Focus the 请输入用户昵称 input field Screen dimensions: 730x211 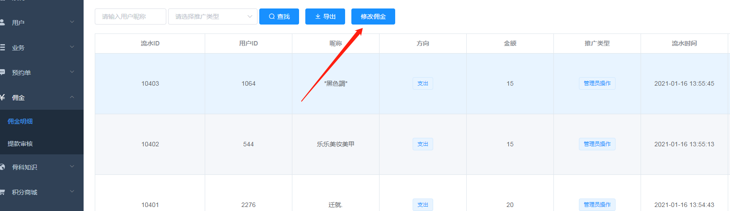131,17
